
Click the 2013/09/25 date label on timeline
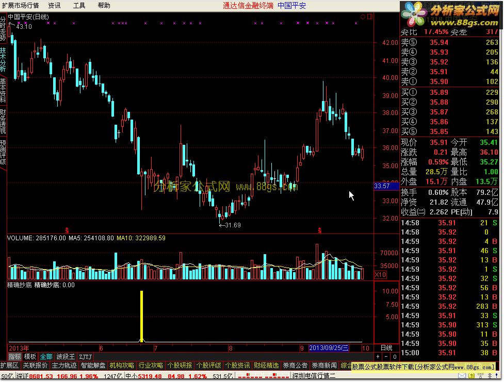(329, 348)
